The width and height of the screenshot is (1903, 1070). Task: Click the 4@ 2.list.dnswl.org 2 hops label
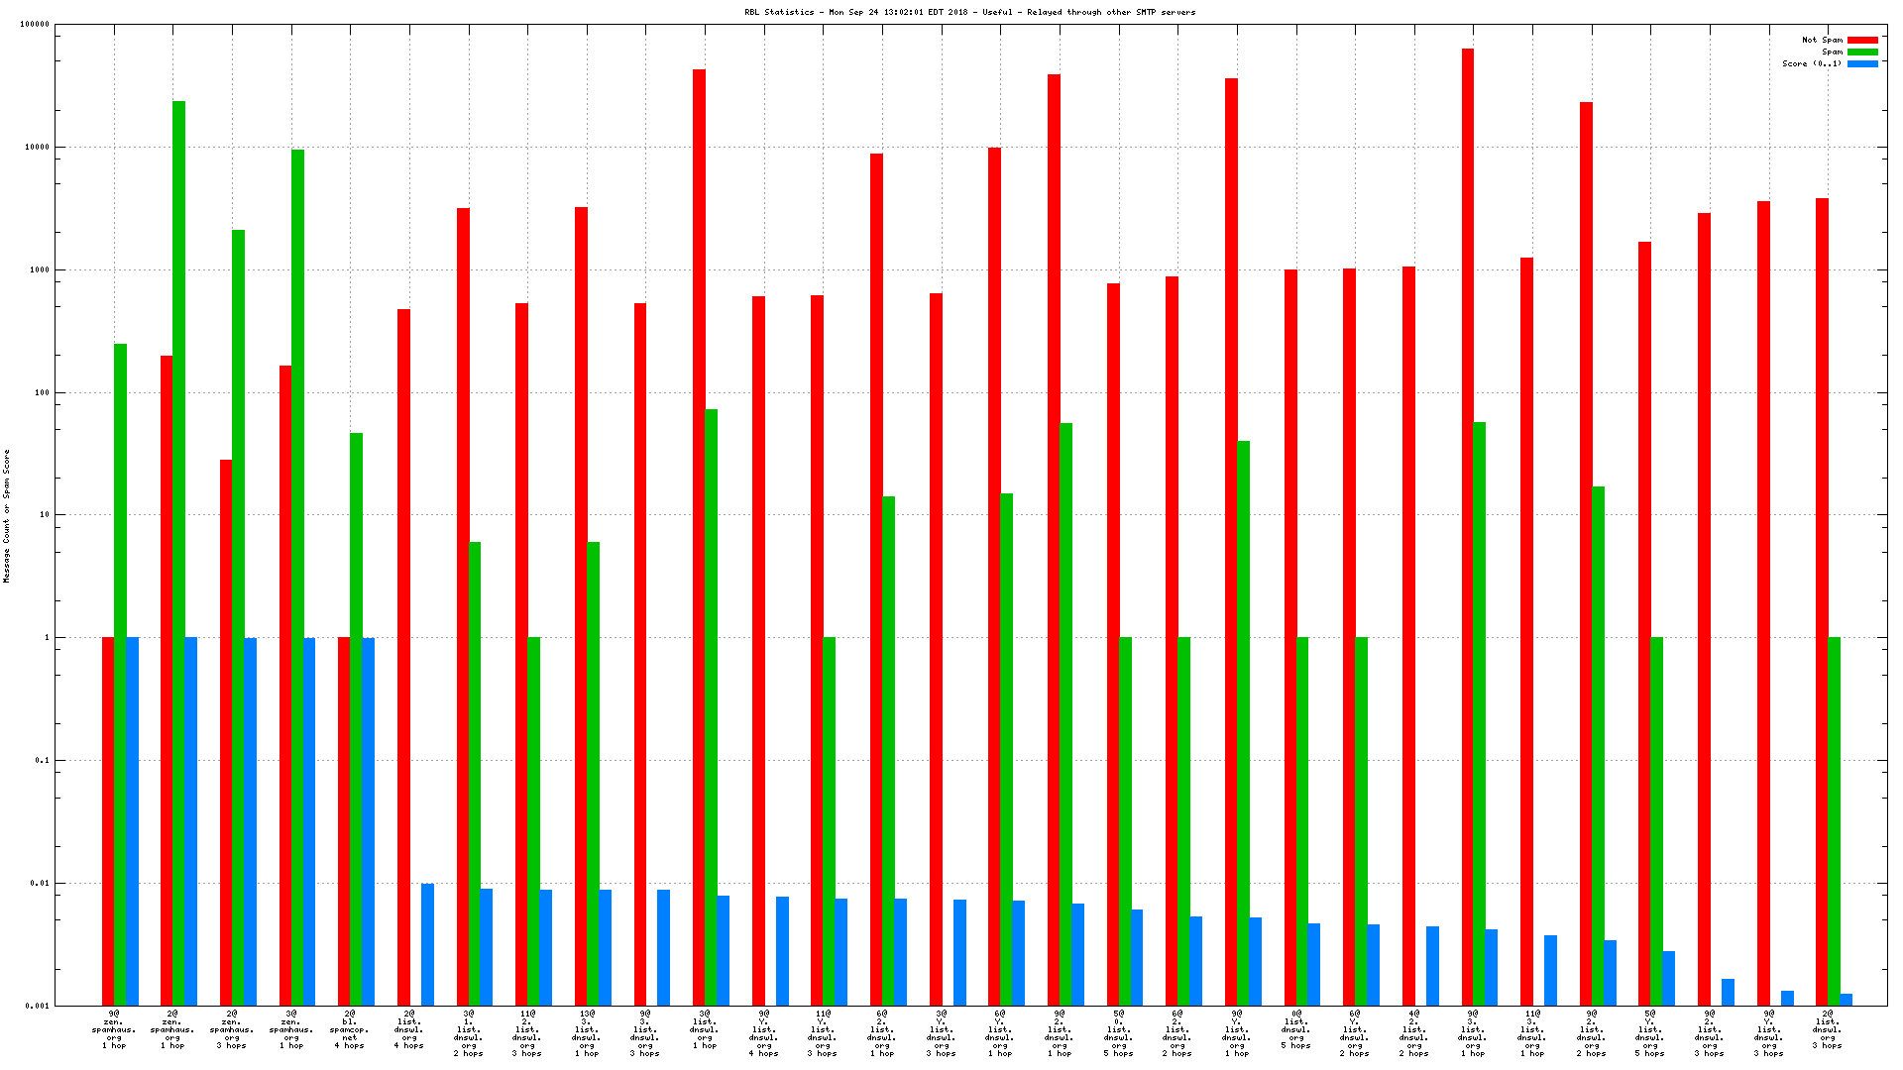point(1414,1033)
